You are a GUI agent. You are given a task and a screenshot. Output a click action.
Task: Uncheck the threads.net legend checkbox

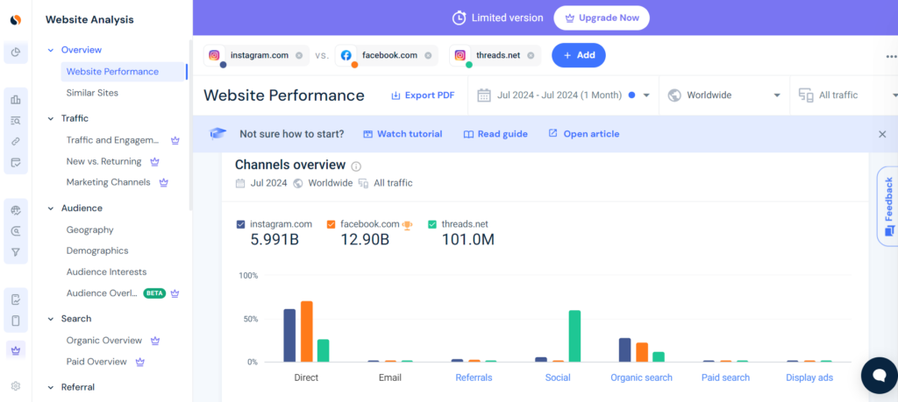coord(432,225)
